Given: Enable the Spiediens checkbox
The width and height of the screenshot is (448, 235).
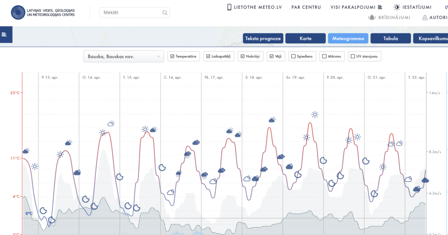Looking at the screenshot, I should 293,56.
